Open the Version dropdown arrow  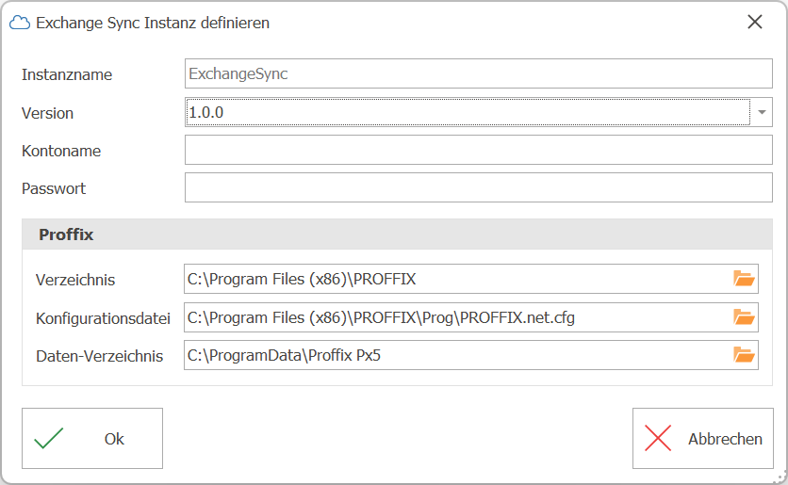tap(762, 112)
